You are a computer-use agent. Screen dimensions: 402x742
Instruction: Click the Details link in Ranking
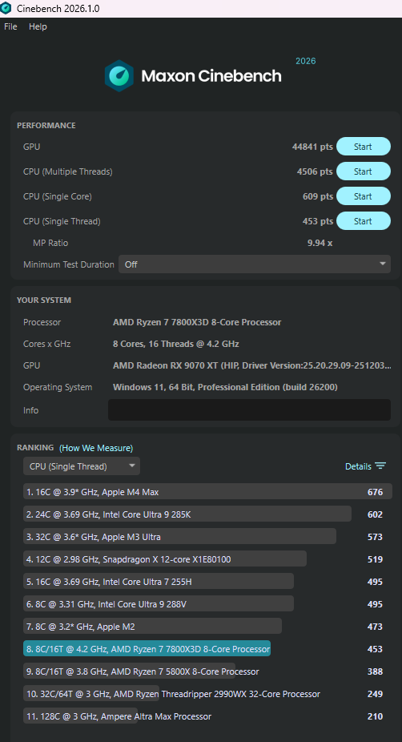click(358, 466)
